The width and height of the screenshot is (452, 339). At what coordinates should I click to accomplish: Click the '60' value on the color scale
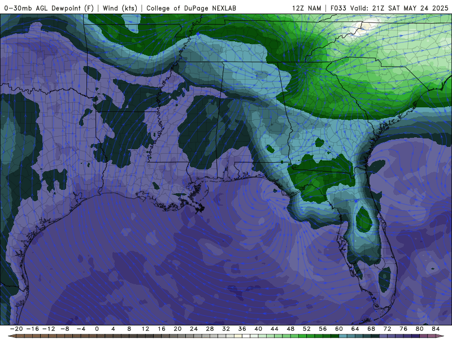click(339, 329)
